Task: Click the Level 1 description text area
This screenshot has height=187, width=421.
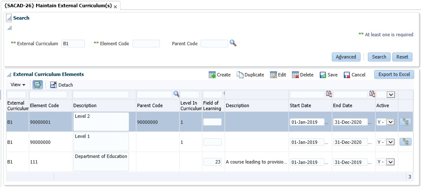Action: pyautogui.click(x=101, y=142)
